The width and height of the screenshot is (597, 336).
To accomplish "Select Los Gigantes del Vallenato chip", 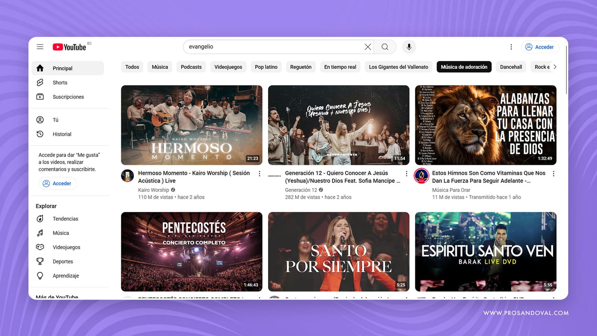I will 398,67.
